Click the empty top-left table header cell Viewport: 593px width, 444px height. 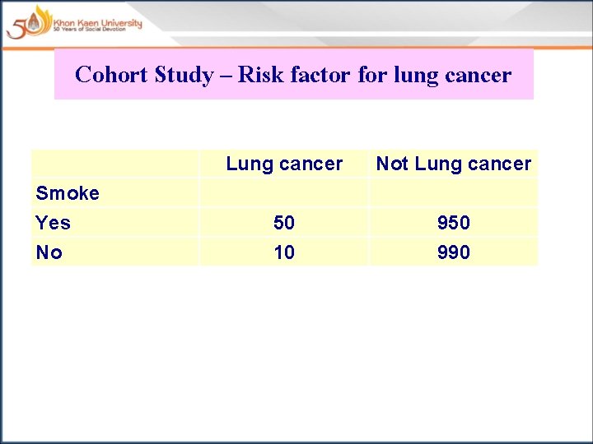(115, 164)
